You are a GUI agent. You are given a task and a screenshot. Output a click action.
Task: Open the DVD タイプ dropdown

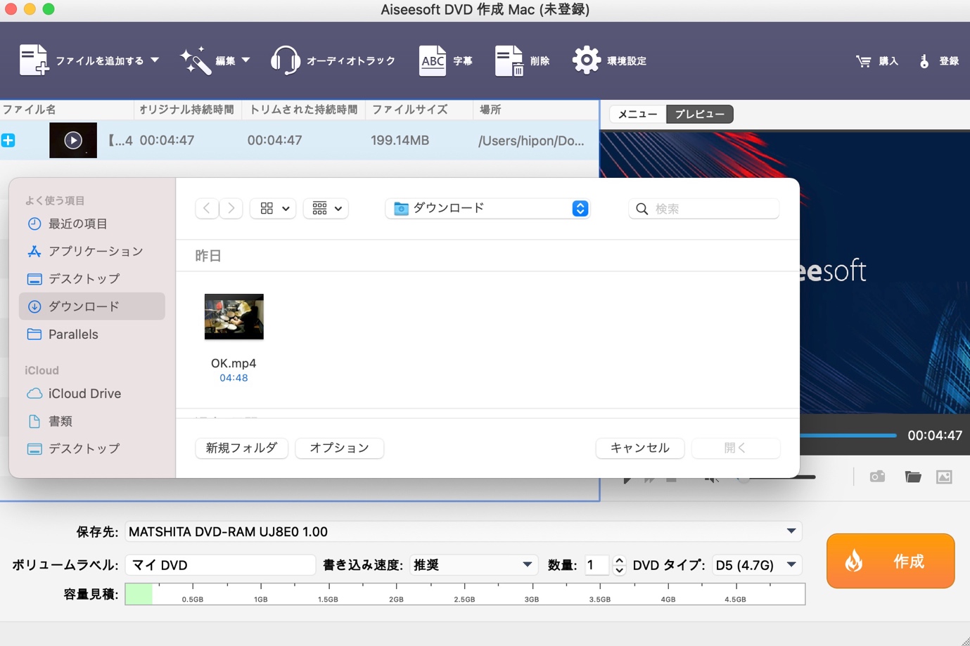coord(757,565)
